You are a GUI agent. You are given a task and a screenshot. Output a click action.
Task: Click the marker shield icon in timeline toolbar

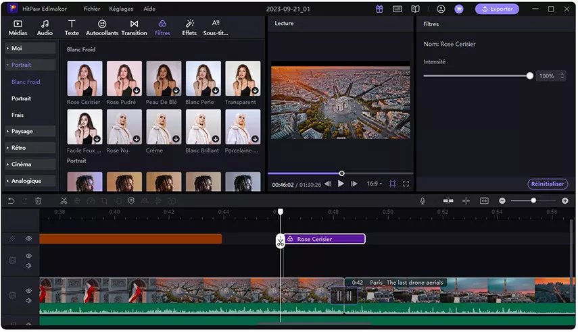(131, 201)
